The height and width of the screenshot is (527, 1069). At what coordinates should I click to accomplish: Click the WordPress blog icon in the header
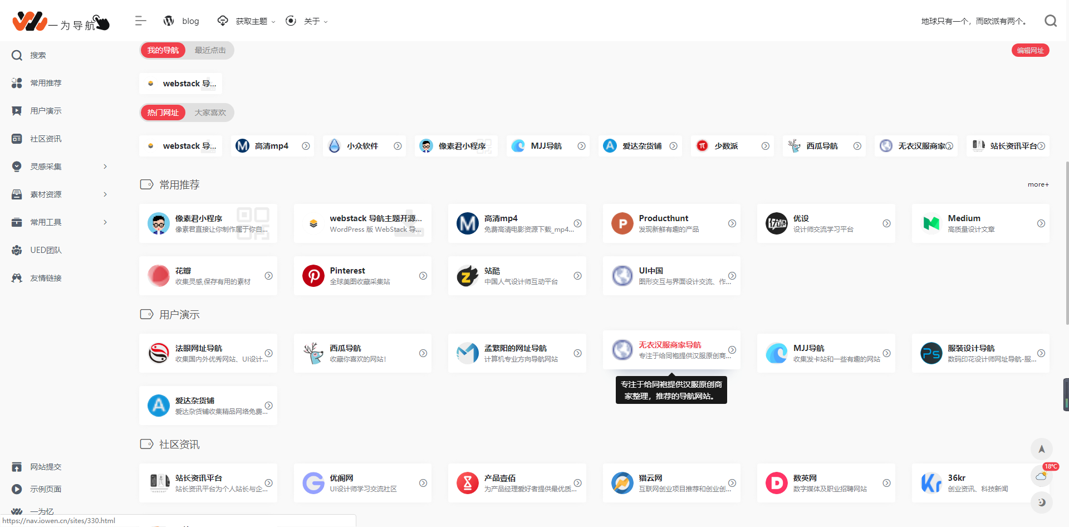(x=169, y=21)
